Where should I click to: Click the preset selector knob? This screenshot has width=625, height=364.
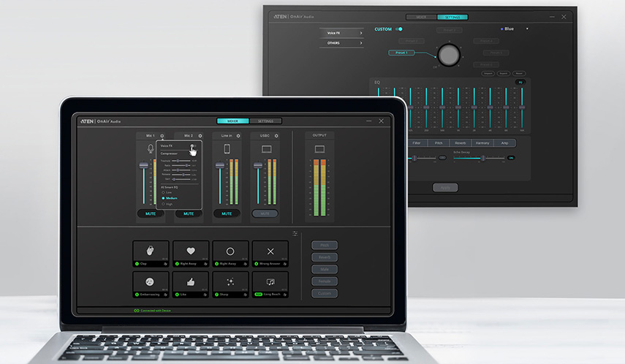(x=449, y=55)
